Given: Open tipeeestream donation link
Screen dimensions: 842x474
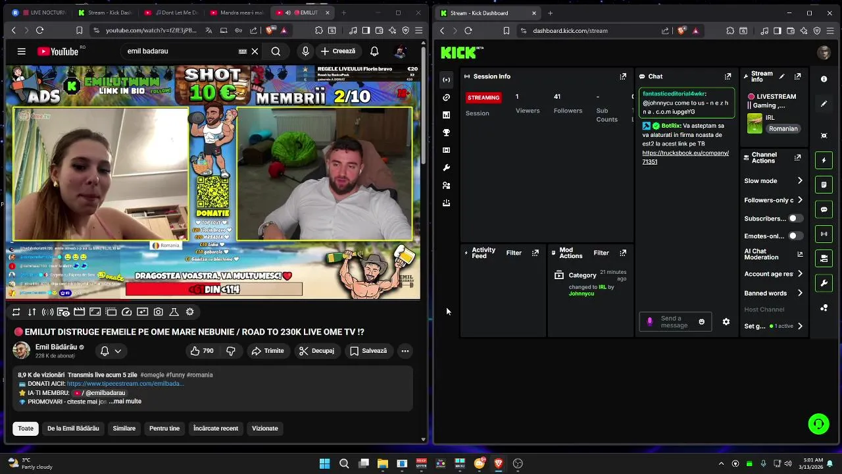Looking at the screenshot, I should [125, 384].
